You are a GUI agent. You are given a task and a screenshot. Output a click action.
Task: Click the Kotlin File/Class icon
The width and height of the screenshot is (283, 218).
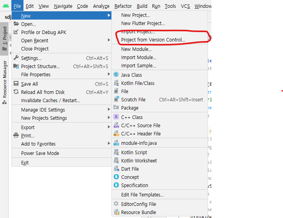116,83
